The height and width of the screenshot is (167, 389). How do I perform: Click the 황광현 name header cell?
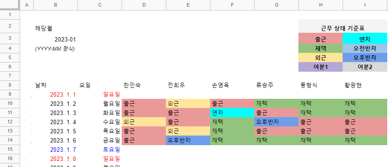[x=364, y=85]
